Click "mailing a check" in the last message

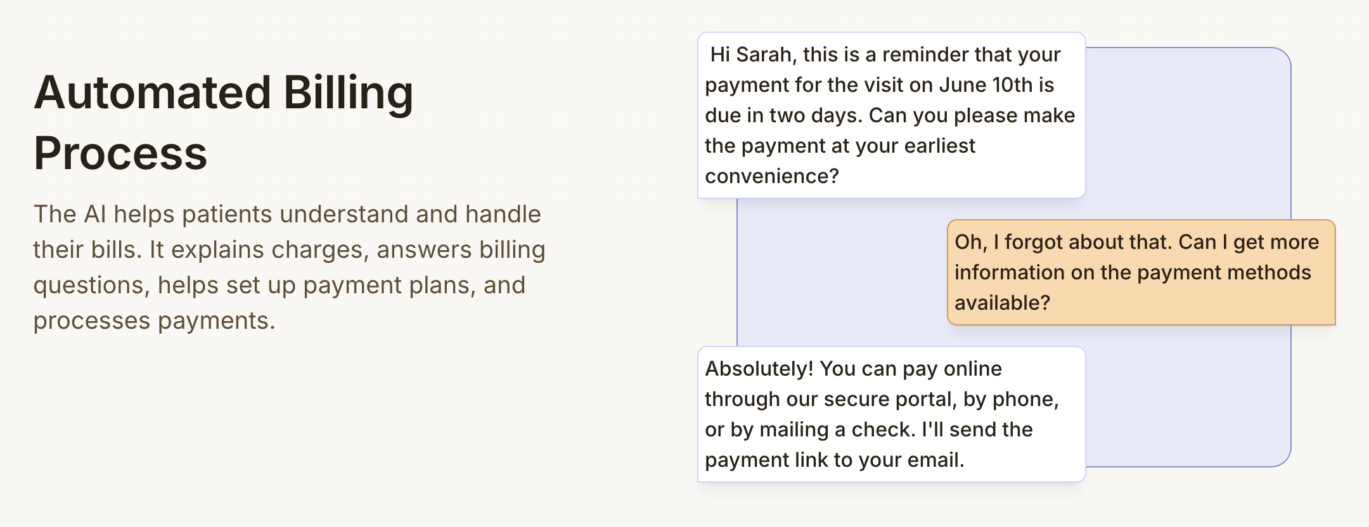pyautogui.click(x=837, y=429)
